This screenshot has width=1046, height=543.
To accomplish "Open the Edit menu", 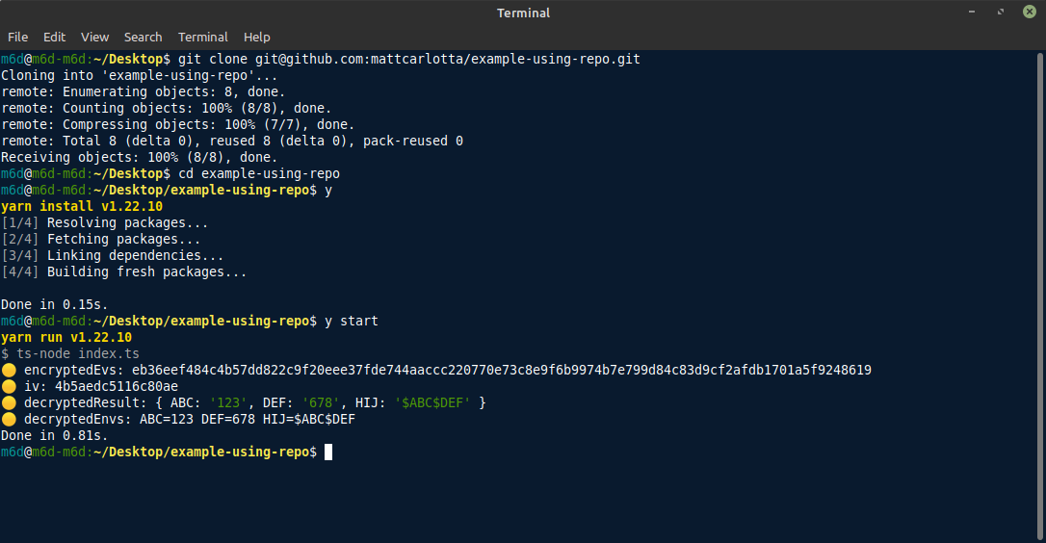I will (54, 38).
